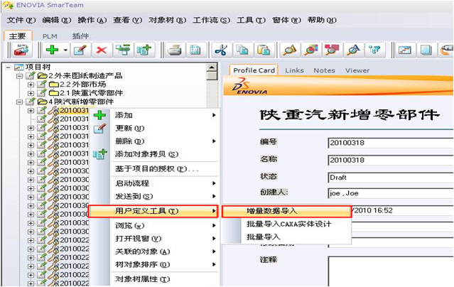Screen dimensions: 454x287
Task: Open the 工具(T) menu in the menu bar
Action: 251,21
